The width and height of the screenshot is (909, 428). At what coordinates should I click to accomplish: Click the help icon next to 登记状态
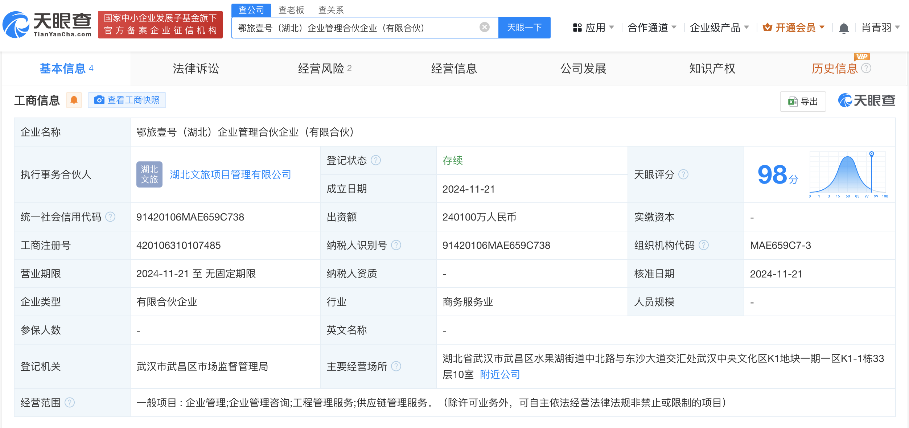[x=376, y=160]
